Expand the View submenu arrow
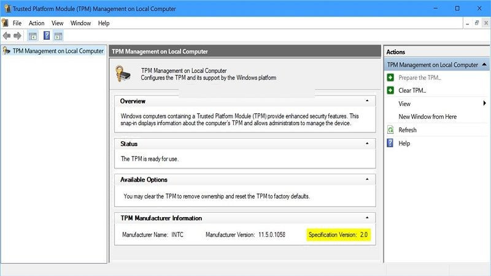Image resolution: width=491 pixels, height=276 pixels. tap(484, 103)
